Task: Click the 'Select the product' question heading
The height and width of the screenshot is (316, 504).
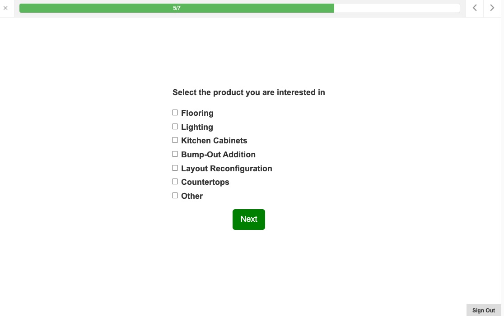Action: pyautogui.click(x=248, y=92)
